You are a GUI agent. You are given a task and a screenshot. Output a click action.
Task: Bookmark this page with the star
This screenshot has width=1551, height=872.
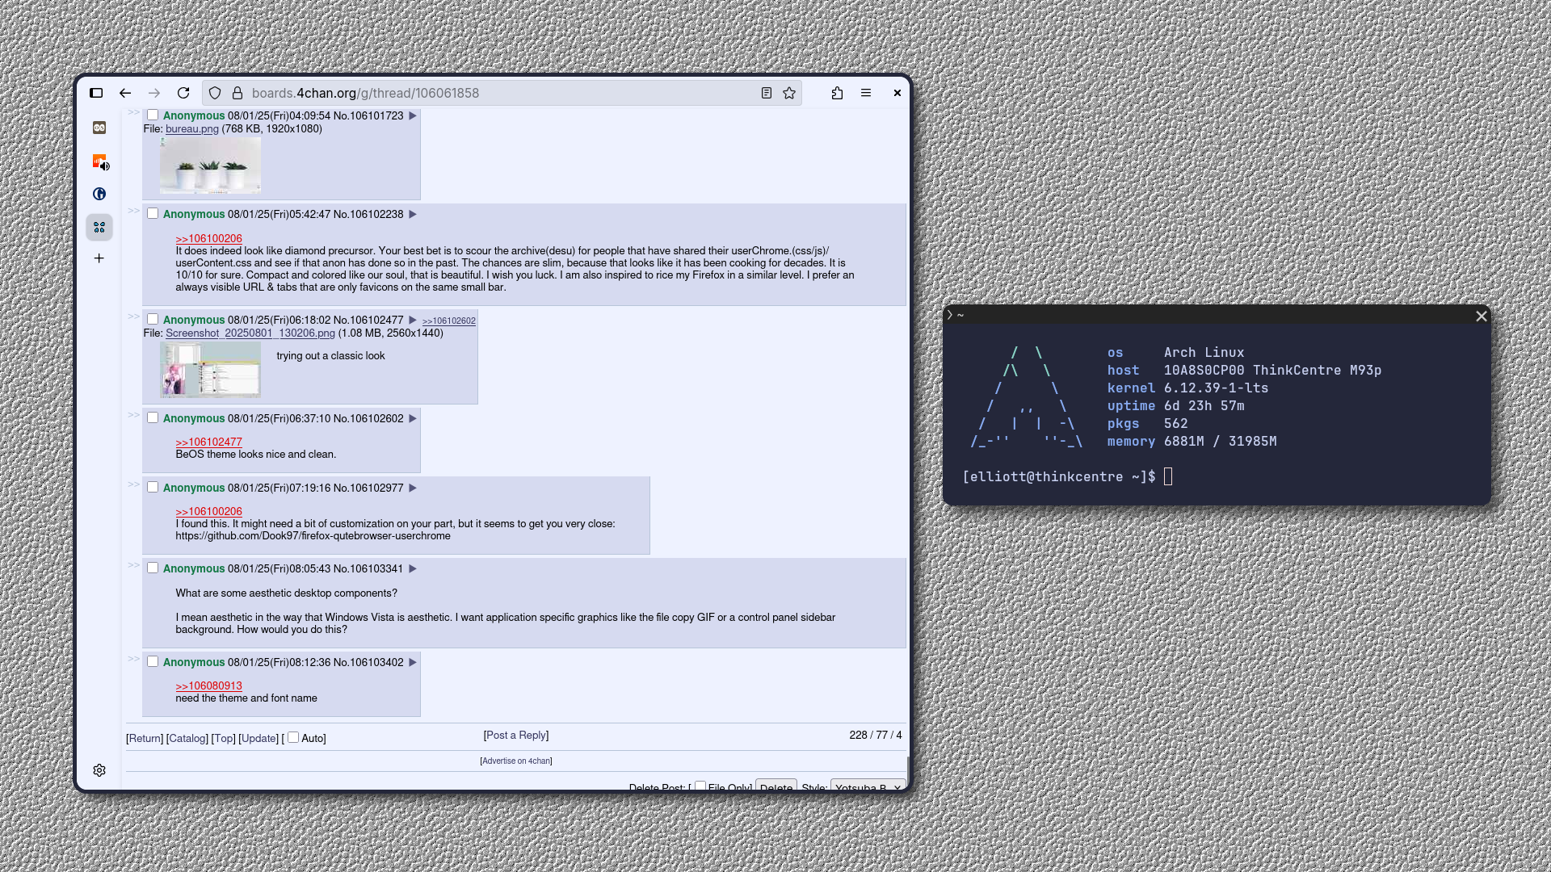pyautogui.click(x=789, y=93)
